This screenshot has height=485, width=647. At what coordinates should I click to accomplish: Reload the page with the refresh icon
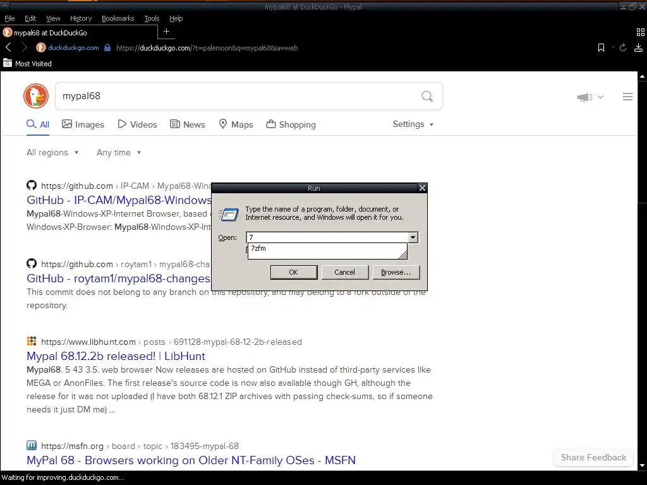click(x=623, y=48)
